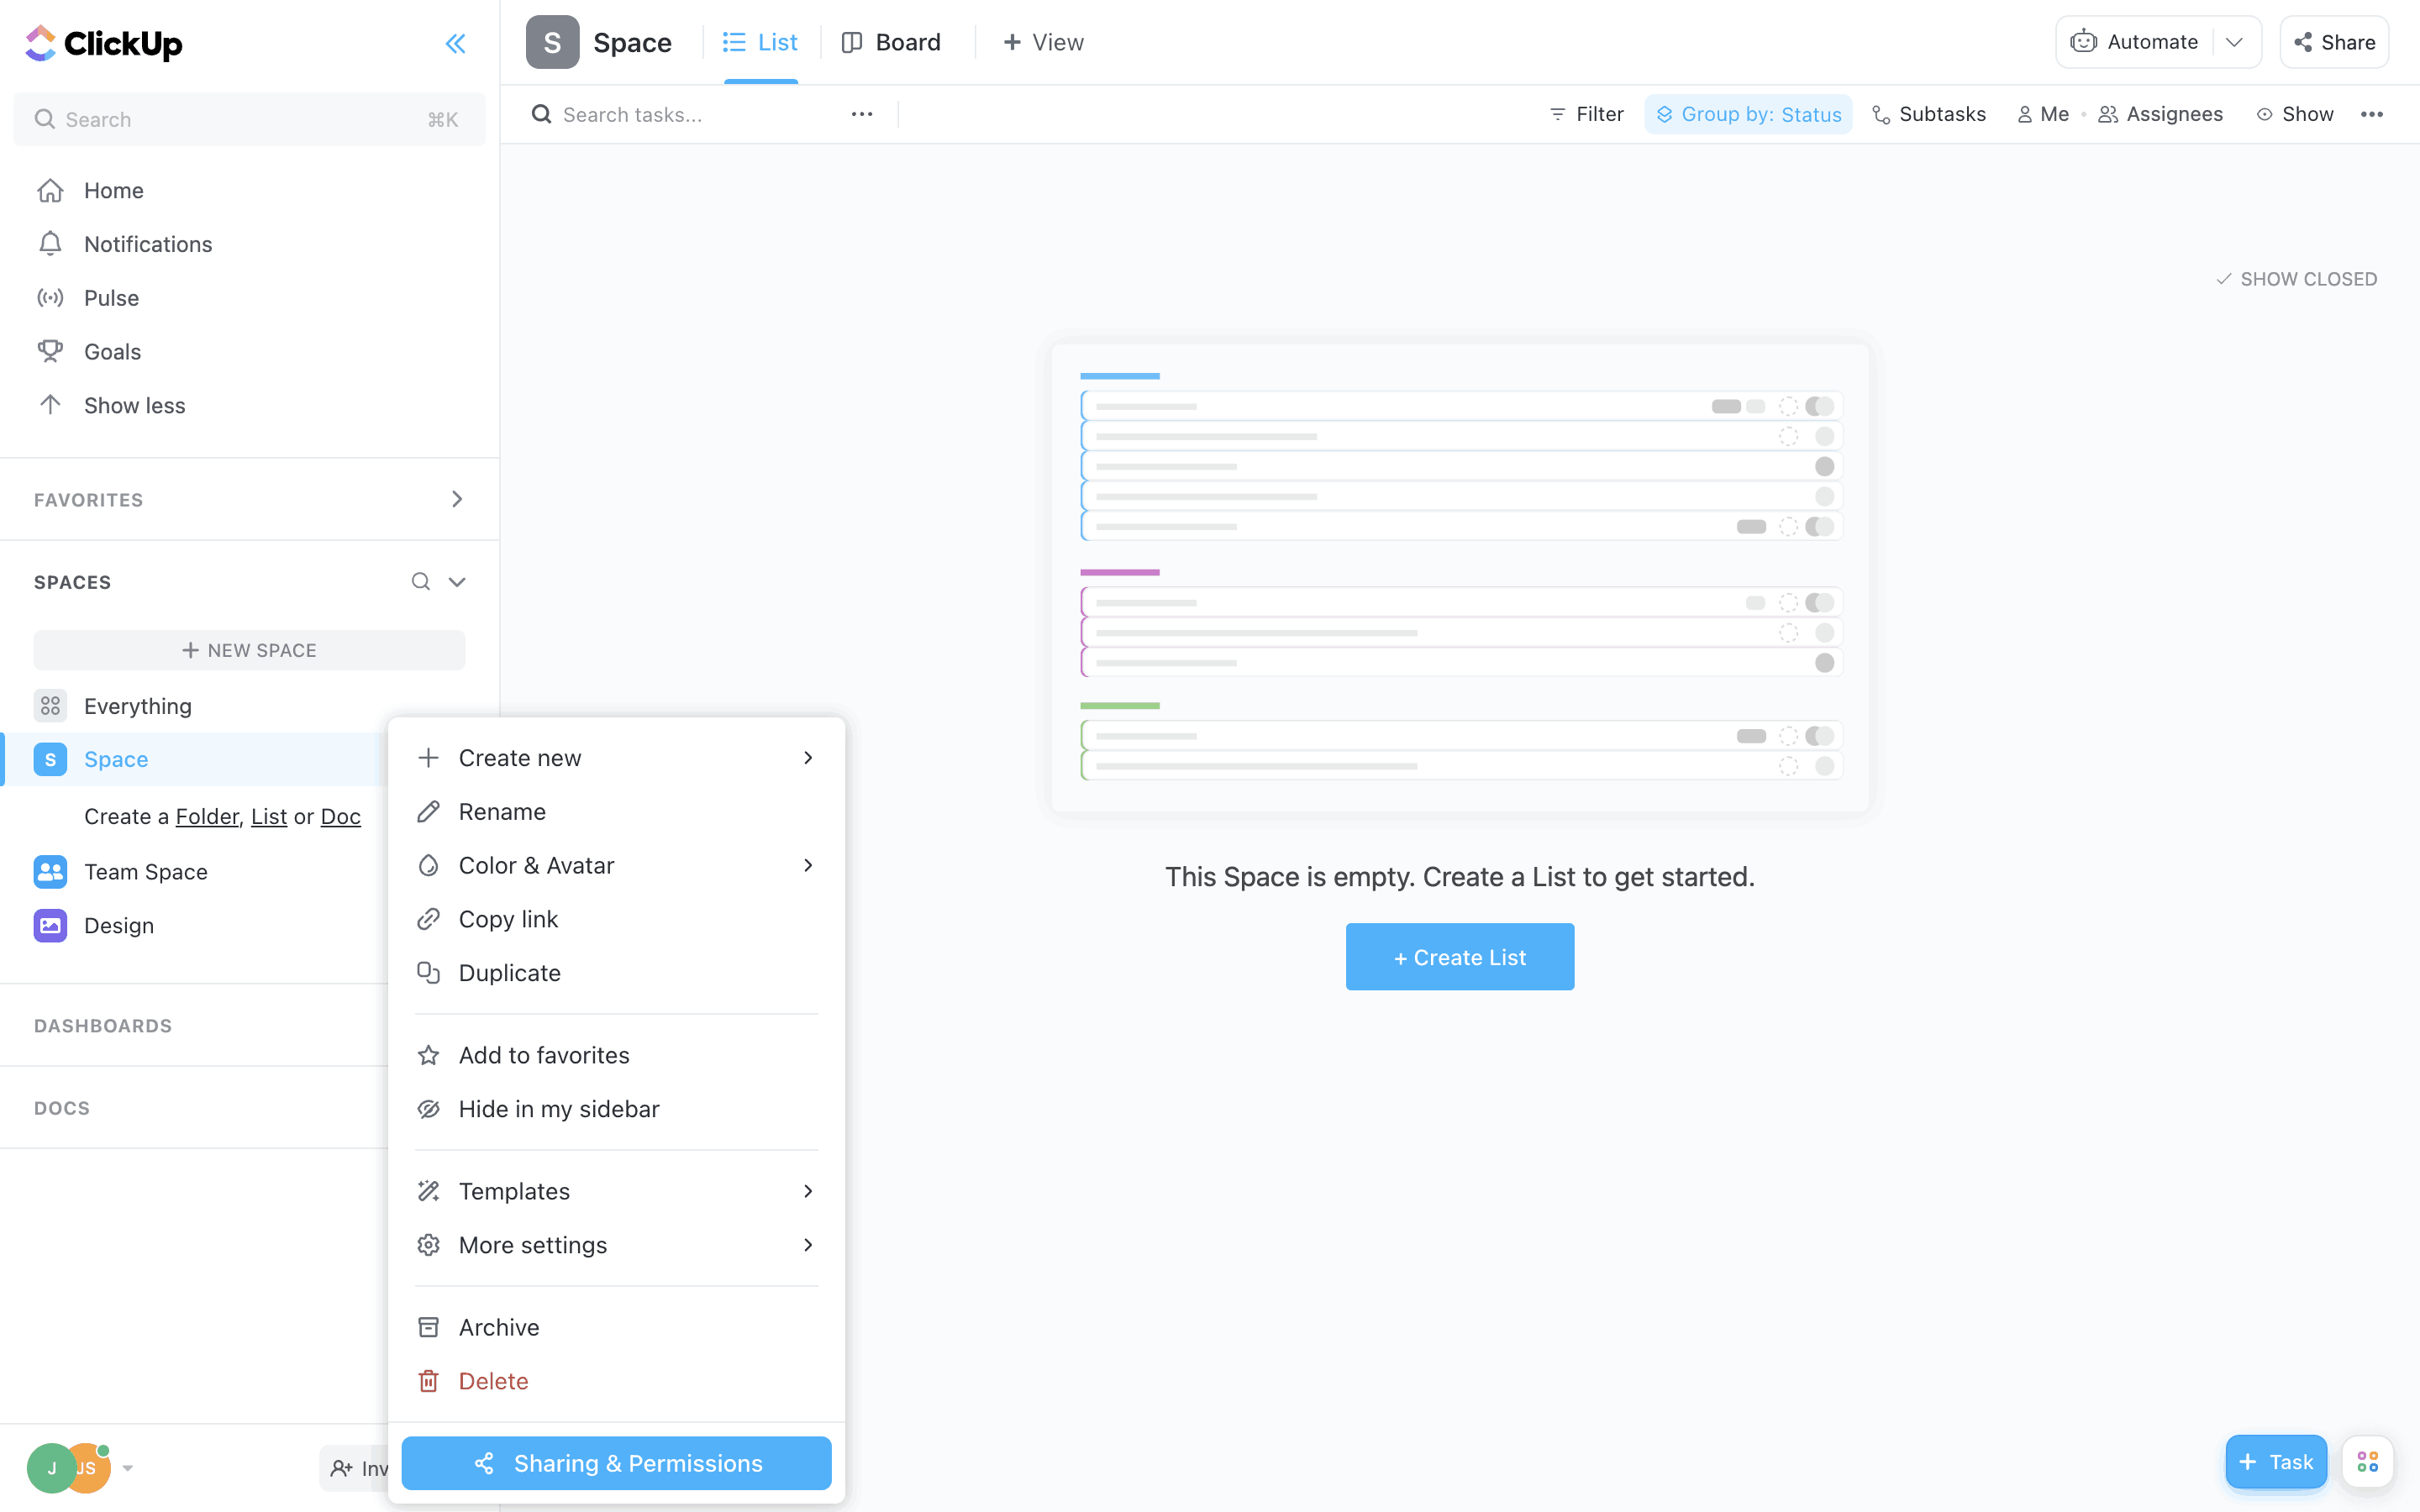The height and width of the screenshot is (1512, 2420).
Task: Toggle Show Closed tasks
Action: pos(2297,279)
